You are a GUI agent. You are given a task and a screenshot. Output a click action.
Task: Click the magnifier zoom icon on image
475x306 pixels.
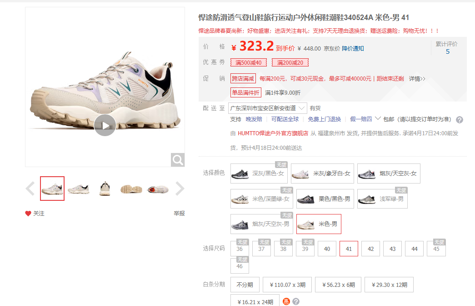point(178,160)
